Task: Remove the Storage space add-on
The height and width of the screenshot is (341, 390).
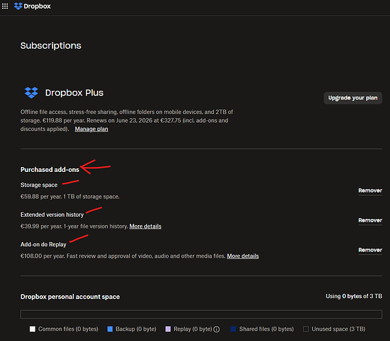Action: click(x=370, y=190)
